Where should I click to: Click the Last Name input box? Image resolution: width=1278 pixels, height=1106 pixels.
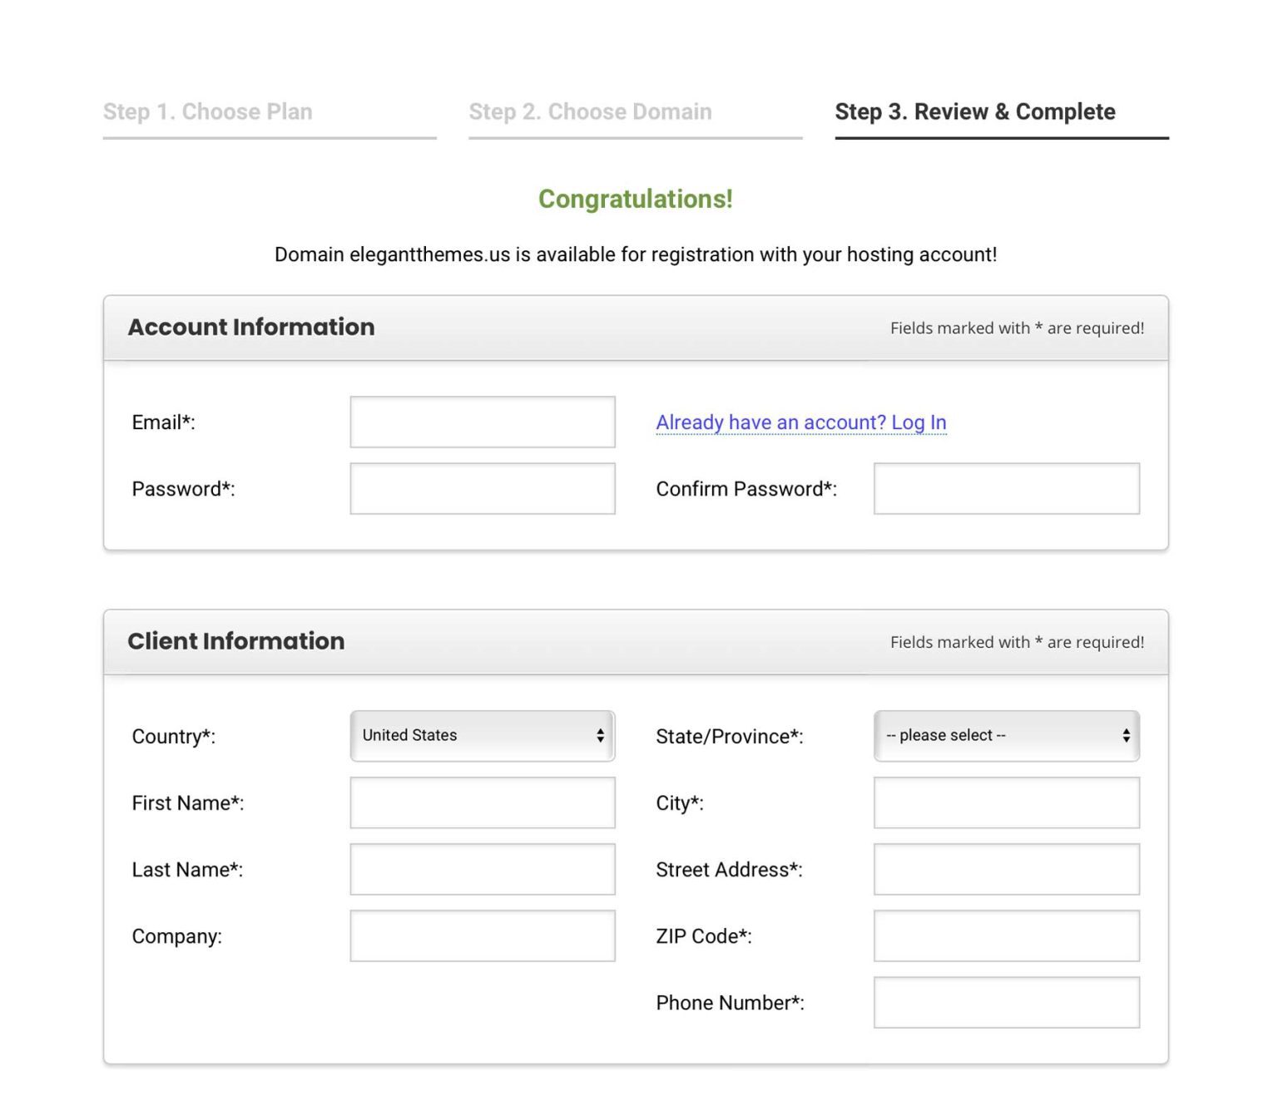[483, 868]
